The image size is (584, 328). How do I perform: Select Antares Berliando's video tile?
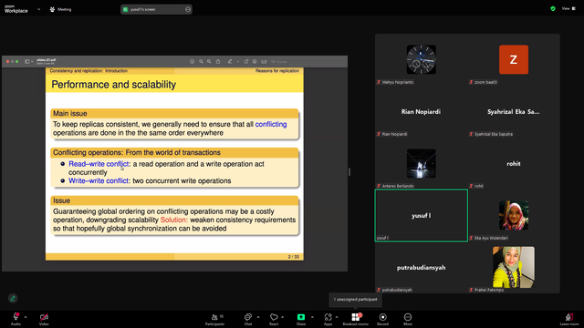421,164
